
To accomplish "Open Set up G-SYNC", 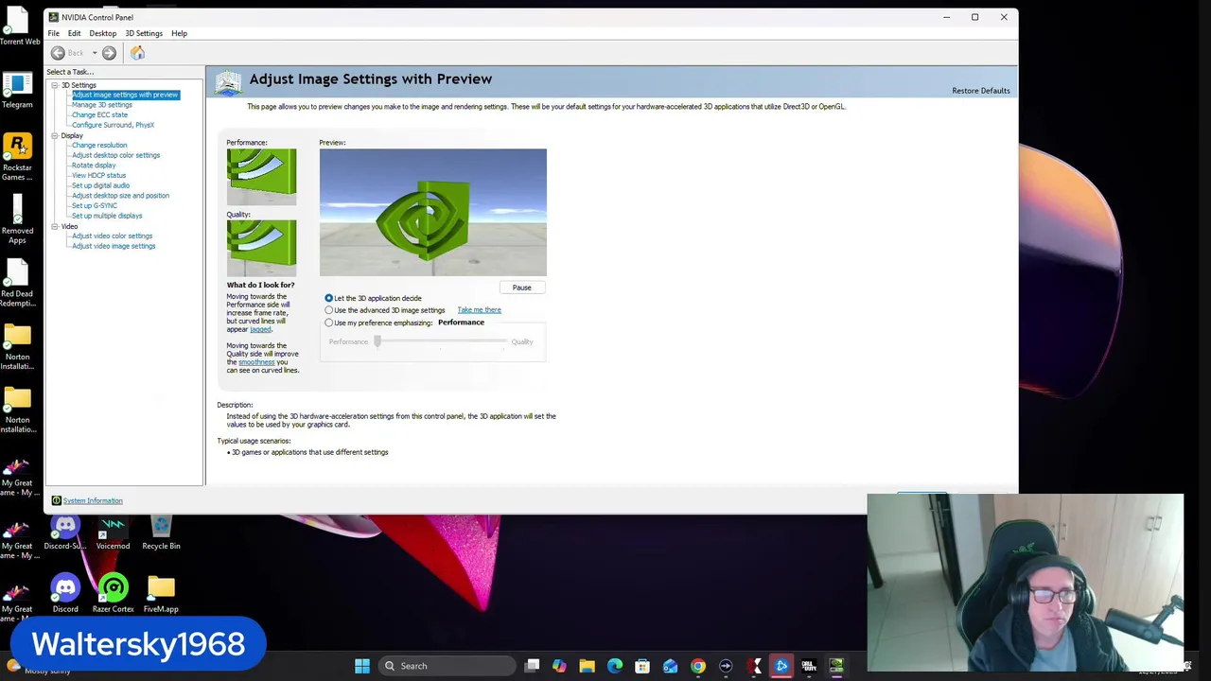I will 95,205.
